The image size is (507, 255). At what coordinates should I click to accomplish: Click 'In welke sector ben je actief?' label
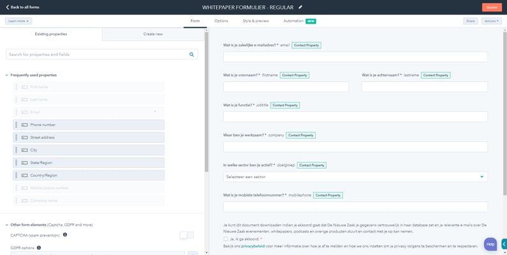coord(248,165)
